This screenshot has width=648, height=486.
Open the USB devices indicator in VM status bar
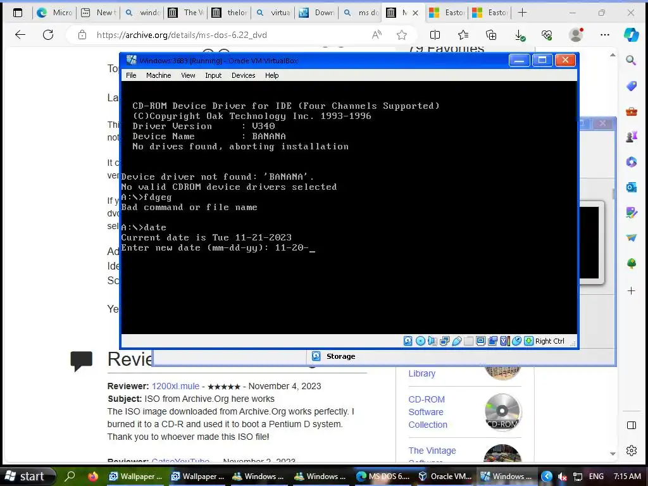tap(457, 341)
